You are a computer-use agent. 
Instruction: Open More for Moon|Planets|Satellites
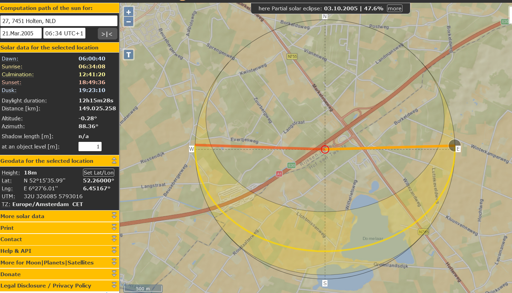pyautogui.click(x=114, y=262)
